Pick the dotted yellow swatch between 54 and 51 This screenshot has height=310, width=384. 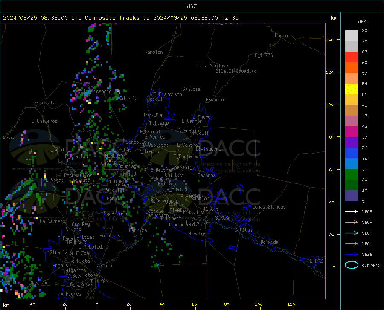pyautogui.click(x=352, y=89)
